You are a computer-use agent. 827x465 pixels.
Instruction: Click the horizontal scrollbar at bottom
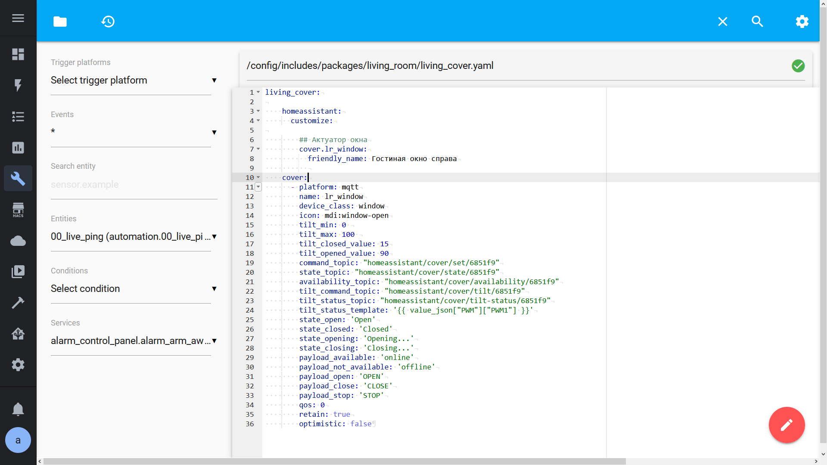[334, 461]
